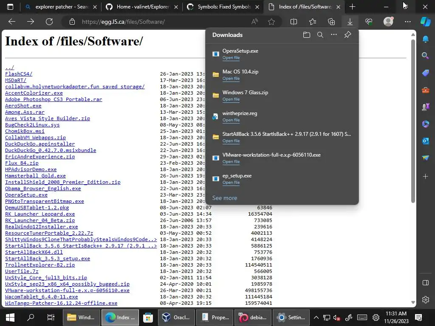Open file link under Windows 7 Glass.zip
The height and width of the screenshot is (326, 435).
pos(231,99)
